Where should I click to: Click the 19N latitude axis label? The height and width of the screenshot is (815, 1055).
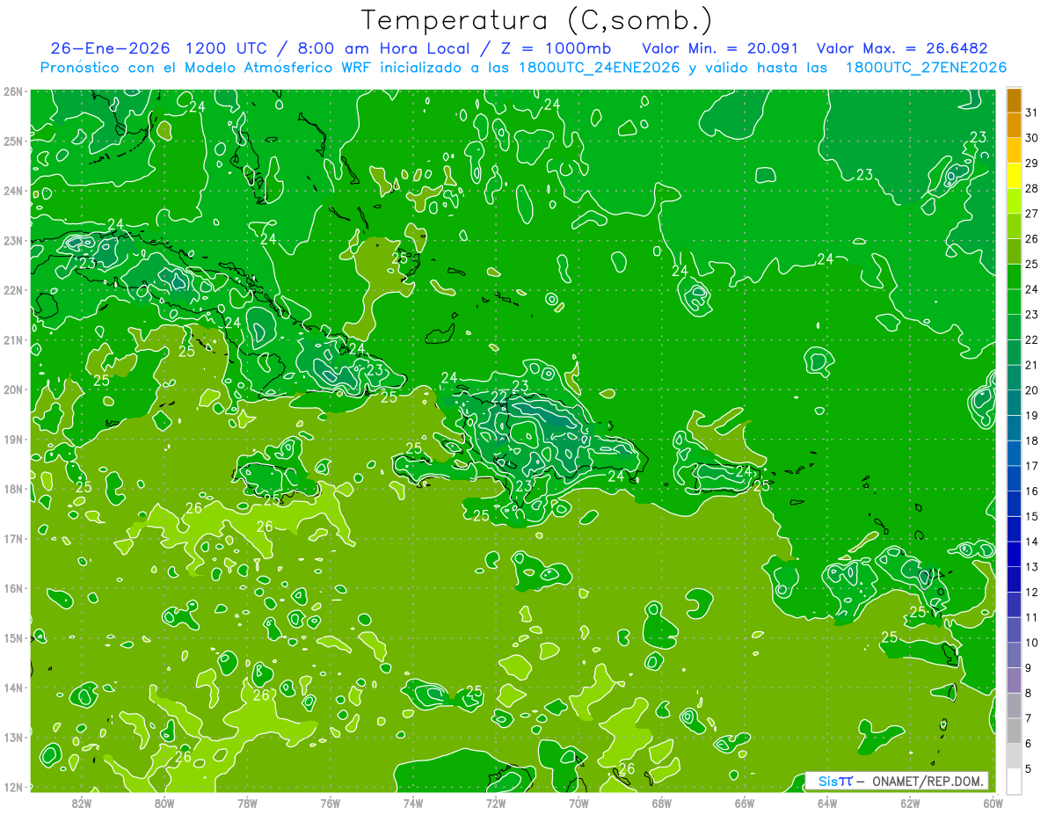pos(12,439)
